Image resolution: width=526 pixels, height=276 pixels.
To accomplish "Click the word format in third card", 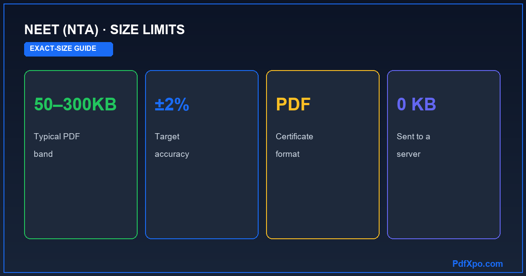I will [x=288, y=154].
